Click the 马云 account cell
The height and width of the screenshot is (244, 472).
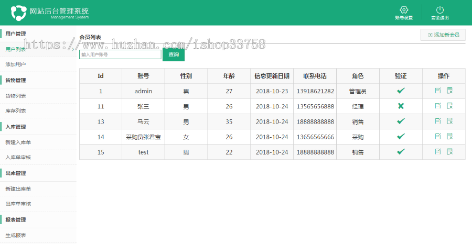143,121
